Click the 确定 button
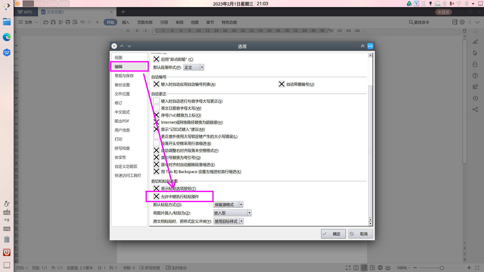484x272 pixels. 333,234
